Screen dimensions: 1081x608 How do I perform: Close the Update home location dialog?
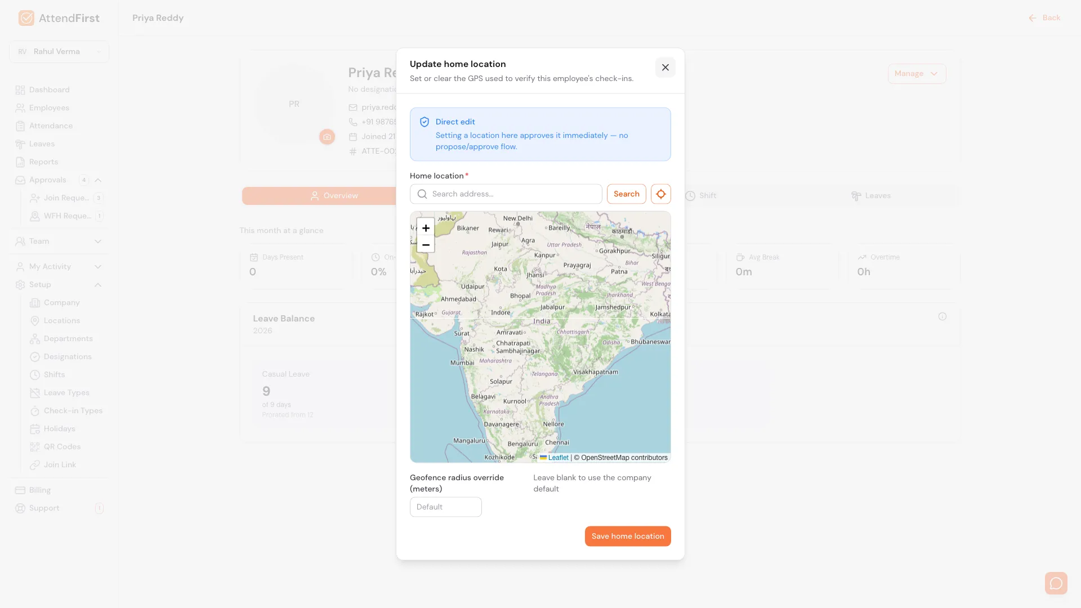tap(665, 68)
